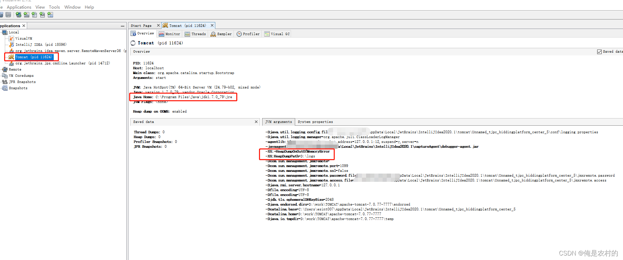Screen dimensions: 623x260
Task: Select jps.cmdline.Launcher (pid 14712) in tree
Action: click(x=63, y=63)
